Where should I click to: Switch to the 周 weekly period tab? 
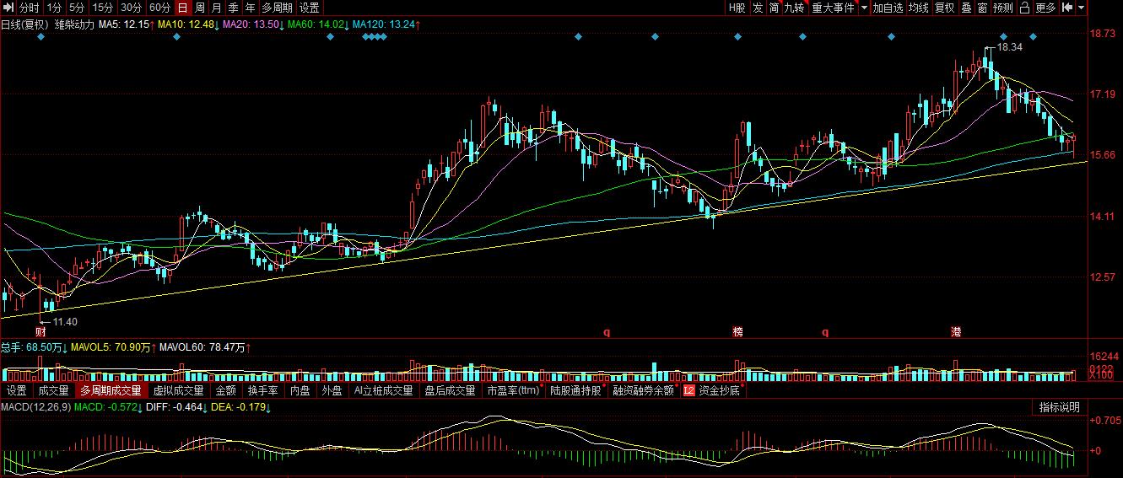(200, 8)
